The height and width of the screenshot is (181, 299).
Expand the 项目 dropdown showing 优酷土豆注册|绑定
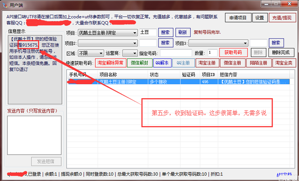click(x=108, y=33)
